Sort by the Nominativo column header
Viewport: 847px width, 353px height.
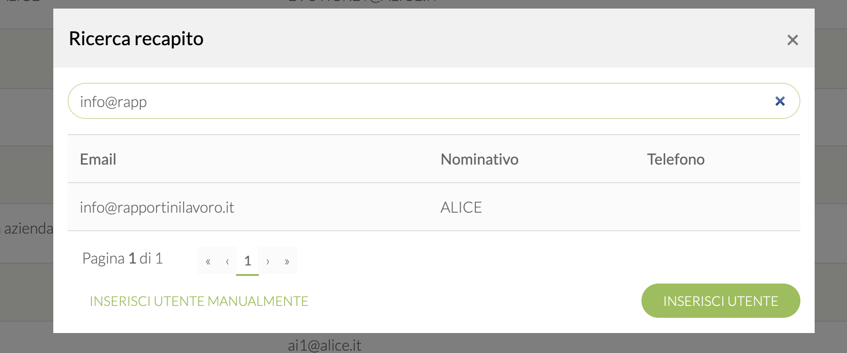(479, 159)
